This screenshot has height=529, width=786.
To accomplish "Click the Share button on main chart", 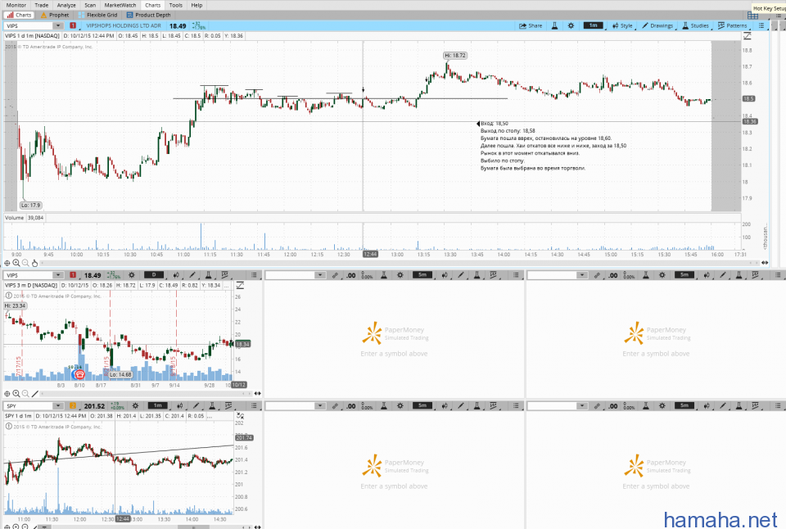I will coord(531,25).
